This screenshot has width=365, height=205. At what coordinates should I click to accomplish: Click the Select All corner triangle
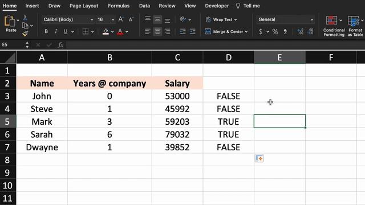point(10,58)
